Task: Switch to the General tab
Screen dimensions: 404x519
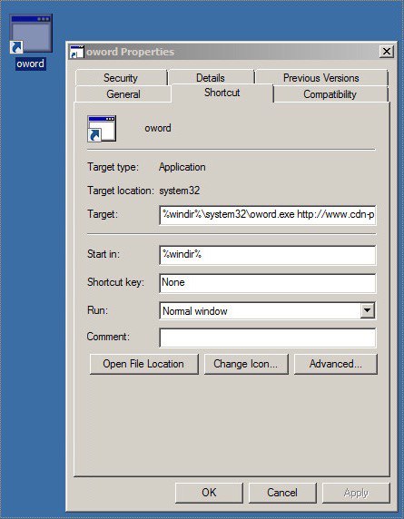Action: coord(123,94)
